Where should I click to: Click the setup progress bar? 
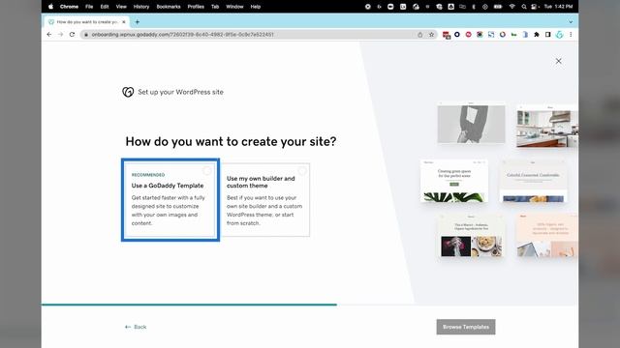tap(189, 304)
